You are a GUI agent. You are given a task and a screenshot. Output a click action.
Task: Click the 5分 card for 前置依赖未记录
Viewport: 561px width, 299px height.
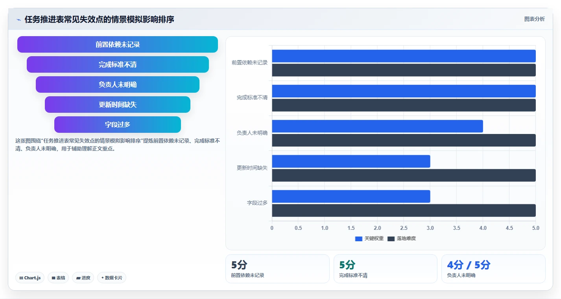tap(277, 269)
